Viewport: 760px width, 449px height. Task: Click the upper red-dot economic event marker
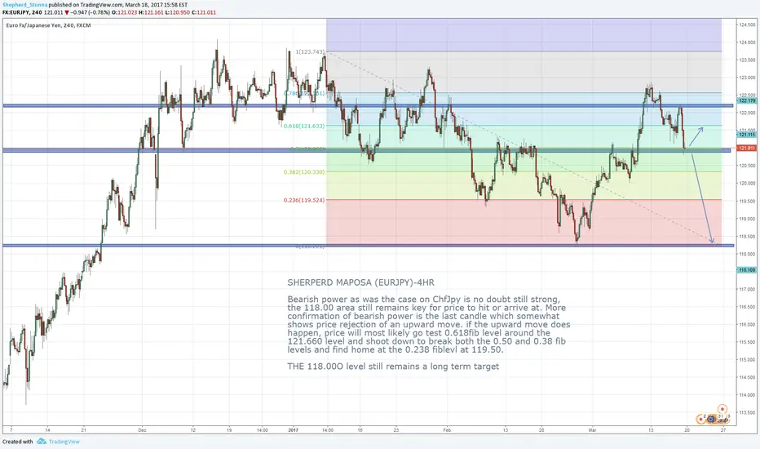[722, 409]
